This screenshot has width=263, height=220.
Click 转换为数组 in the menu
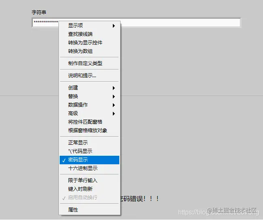(89, 51)
